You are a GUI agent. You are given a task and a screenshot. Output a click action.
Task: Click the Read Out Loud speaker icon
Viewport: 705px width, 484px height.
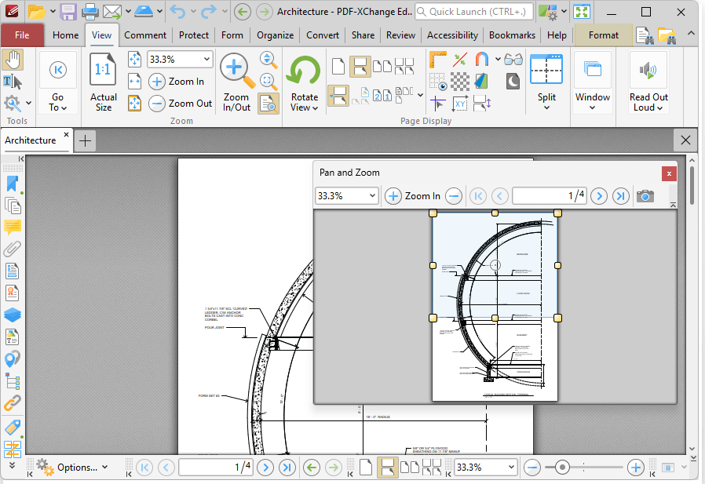click(x=648, y=72)
